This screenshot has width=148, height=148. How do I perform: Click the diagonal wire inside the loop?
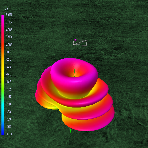click(80, 42)
